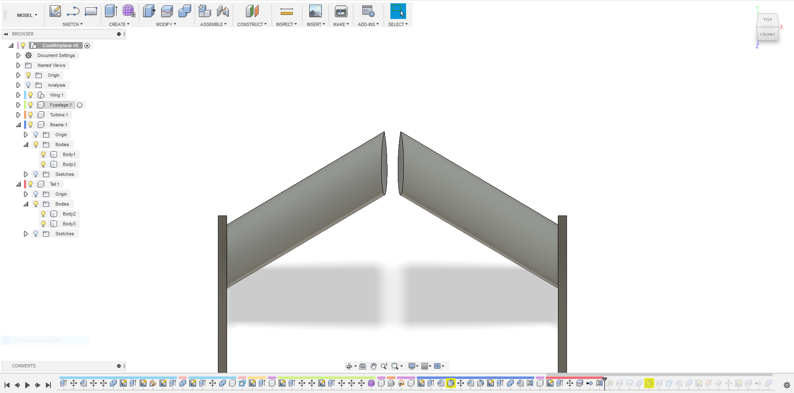Open the Orbit type dropdown arrow
This screenshot has width=794, height=393.
coord(355,366)
